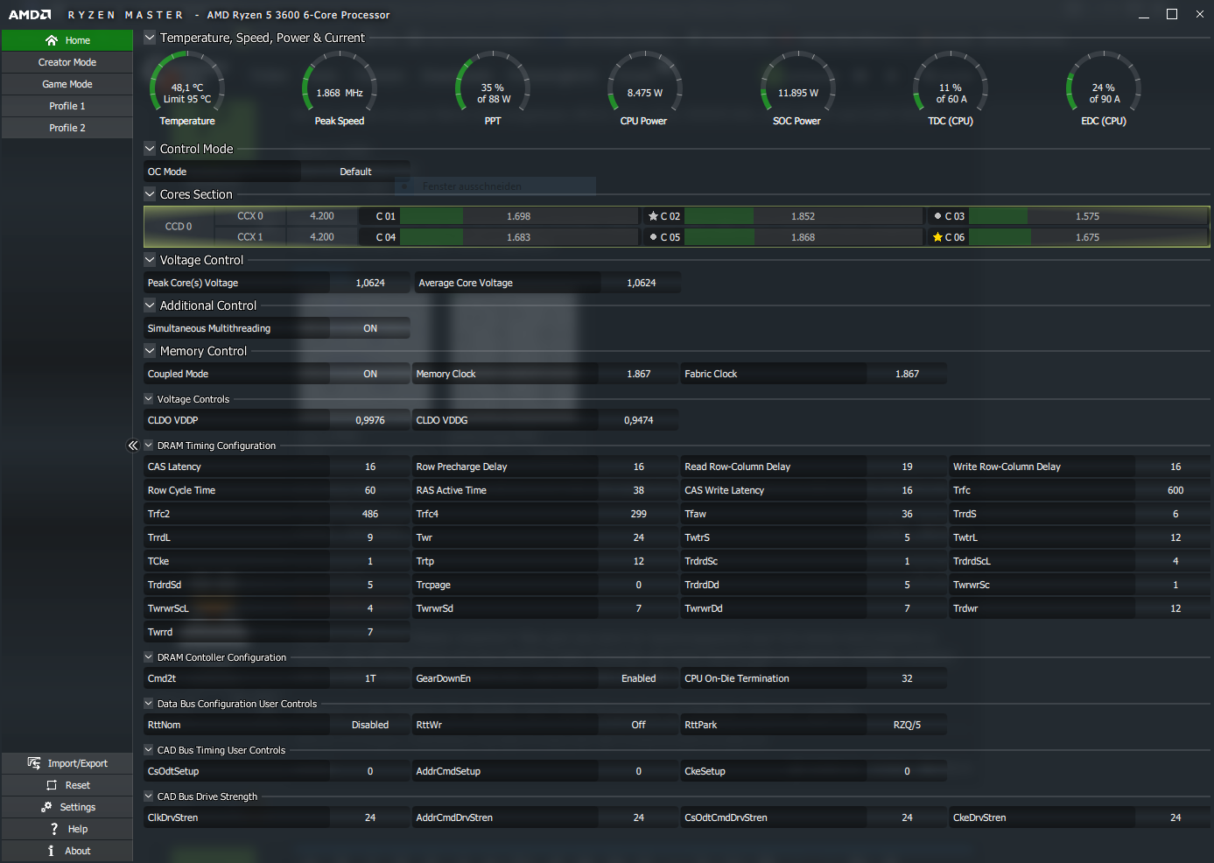Click the dot icon on core C 05

tap(653, 237)
